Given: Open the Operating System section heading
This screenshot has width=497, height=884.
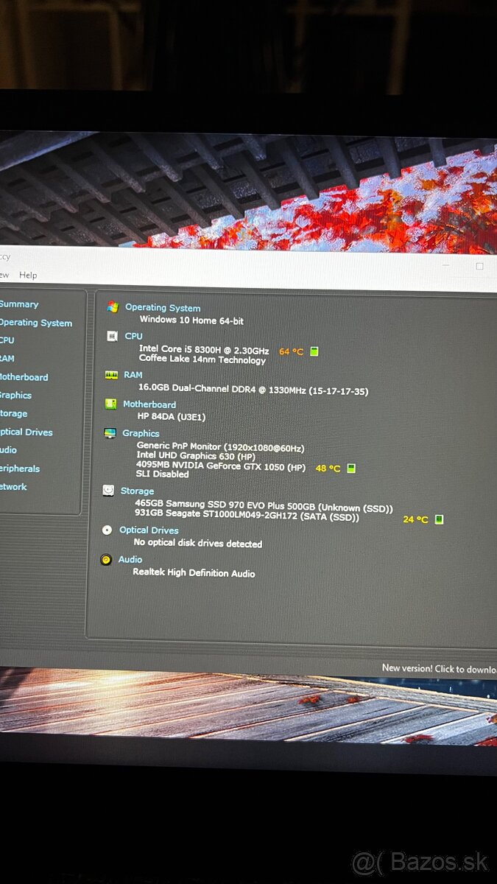Looking at the screenshot, I should point(163,308).
